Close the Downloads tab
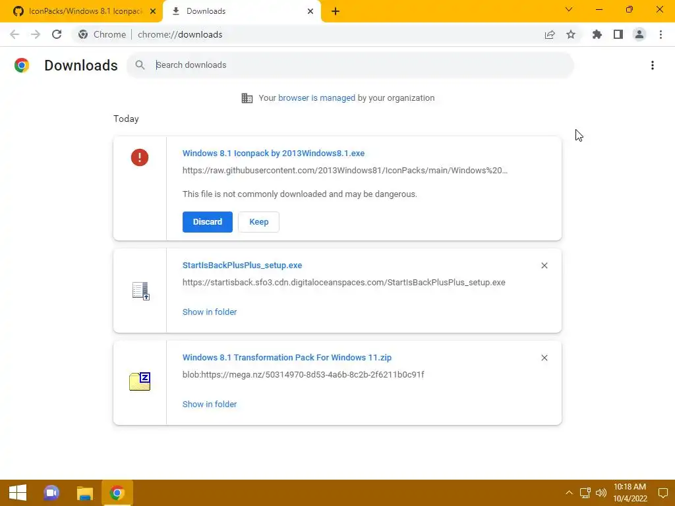This screenshot has width=675, height=506. click(310, 11)
